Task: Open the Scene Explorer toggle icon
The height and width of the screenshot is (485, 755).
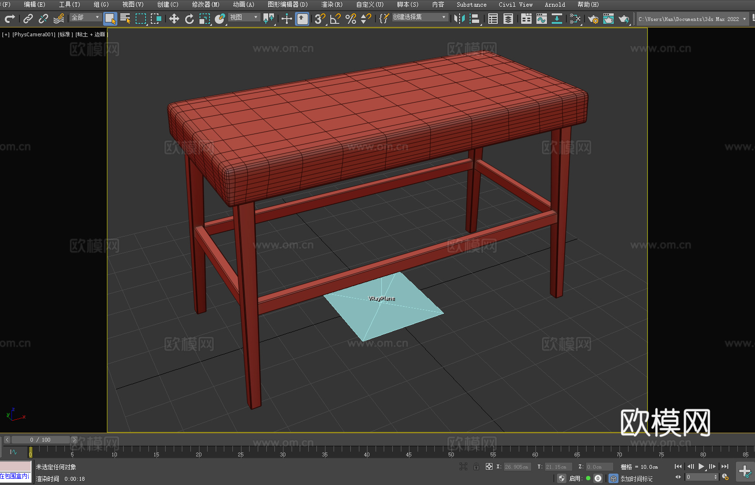Action: 493,19
